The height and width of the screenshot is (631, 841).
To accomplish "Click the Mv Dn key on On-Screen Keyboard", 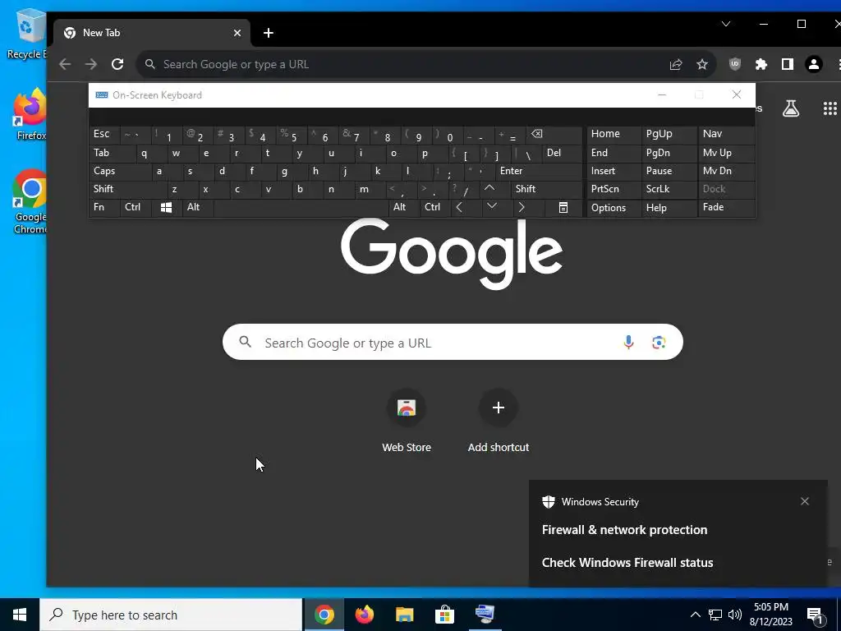I will [726, 171].
